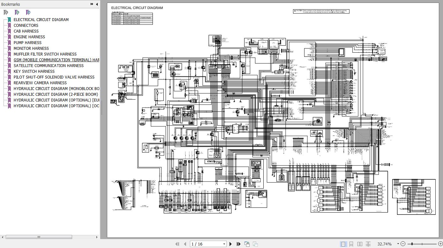Click the zoom out minus button
The height and width of the screenshot is (248, 443).
[403, 244]
